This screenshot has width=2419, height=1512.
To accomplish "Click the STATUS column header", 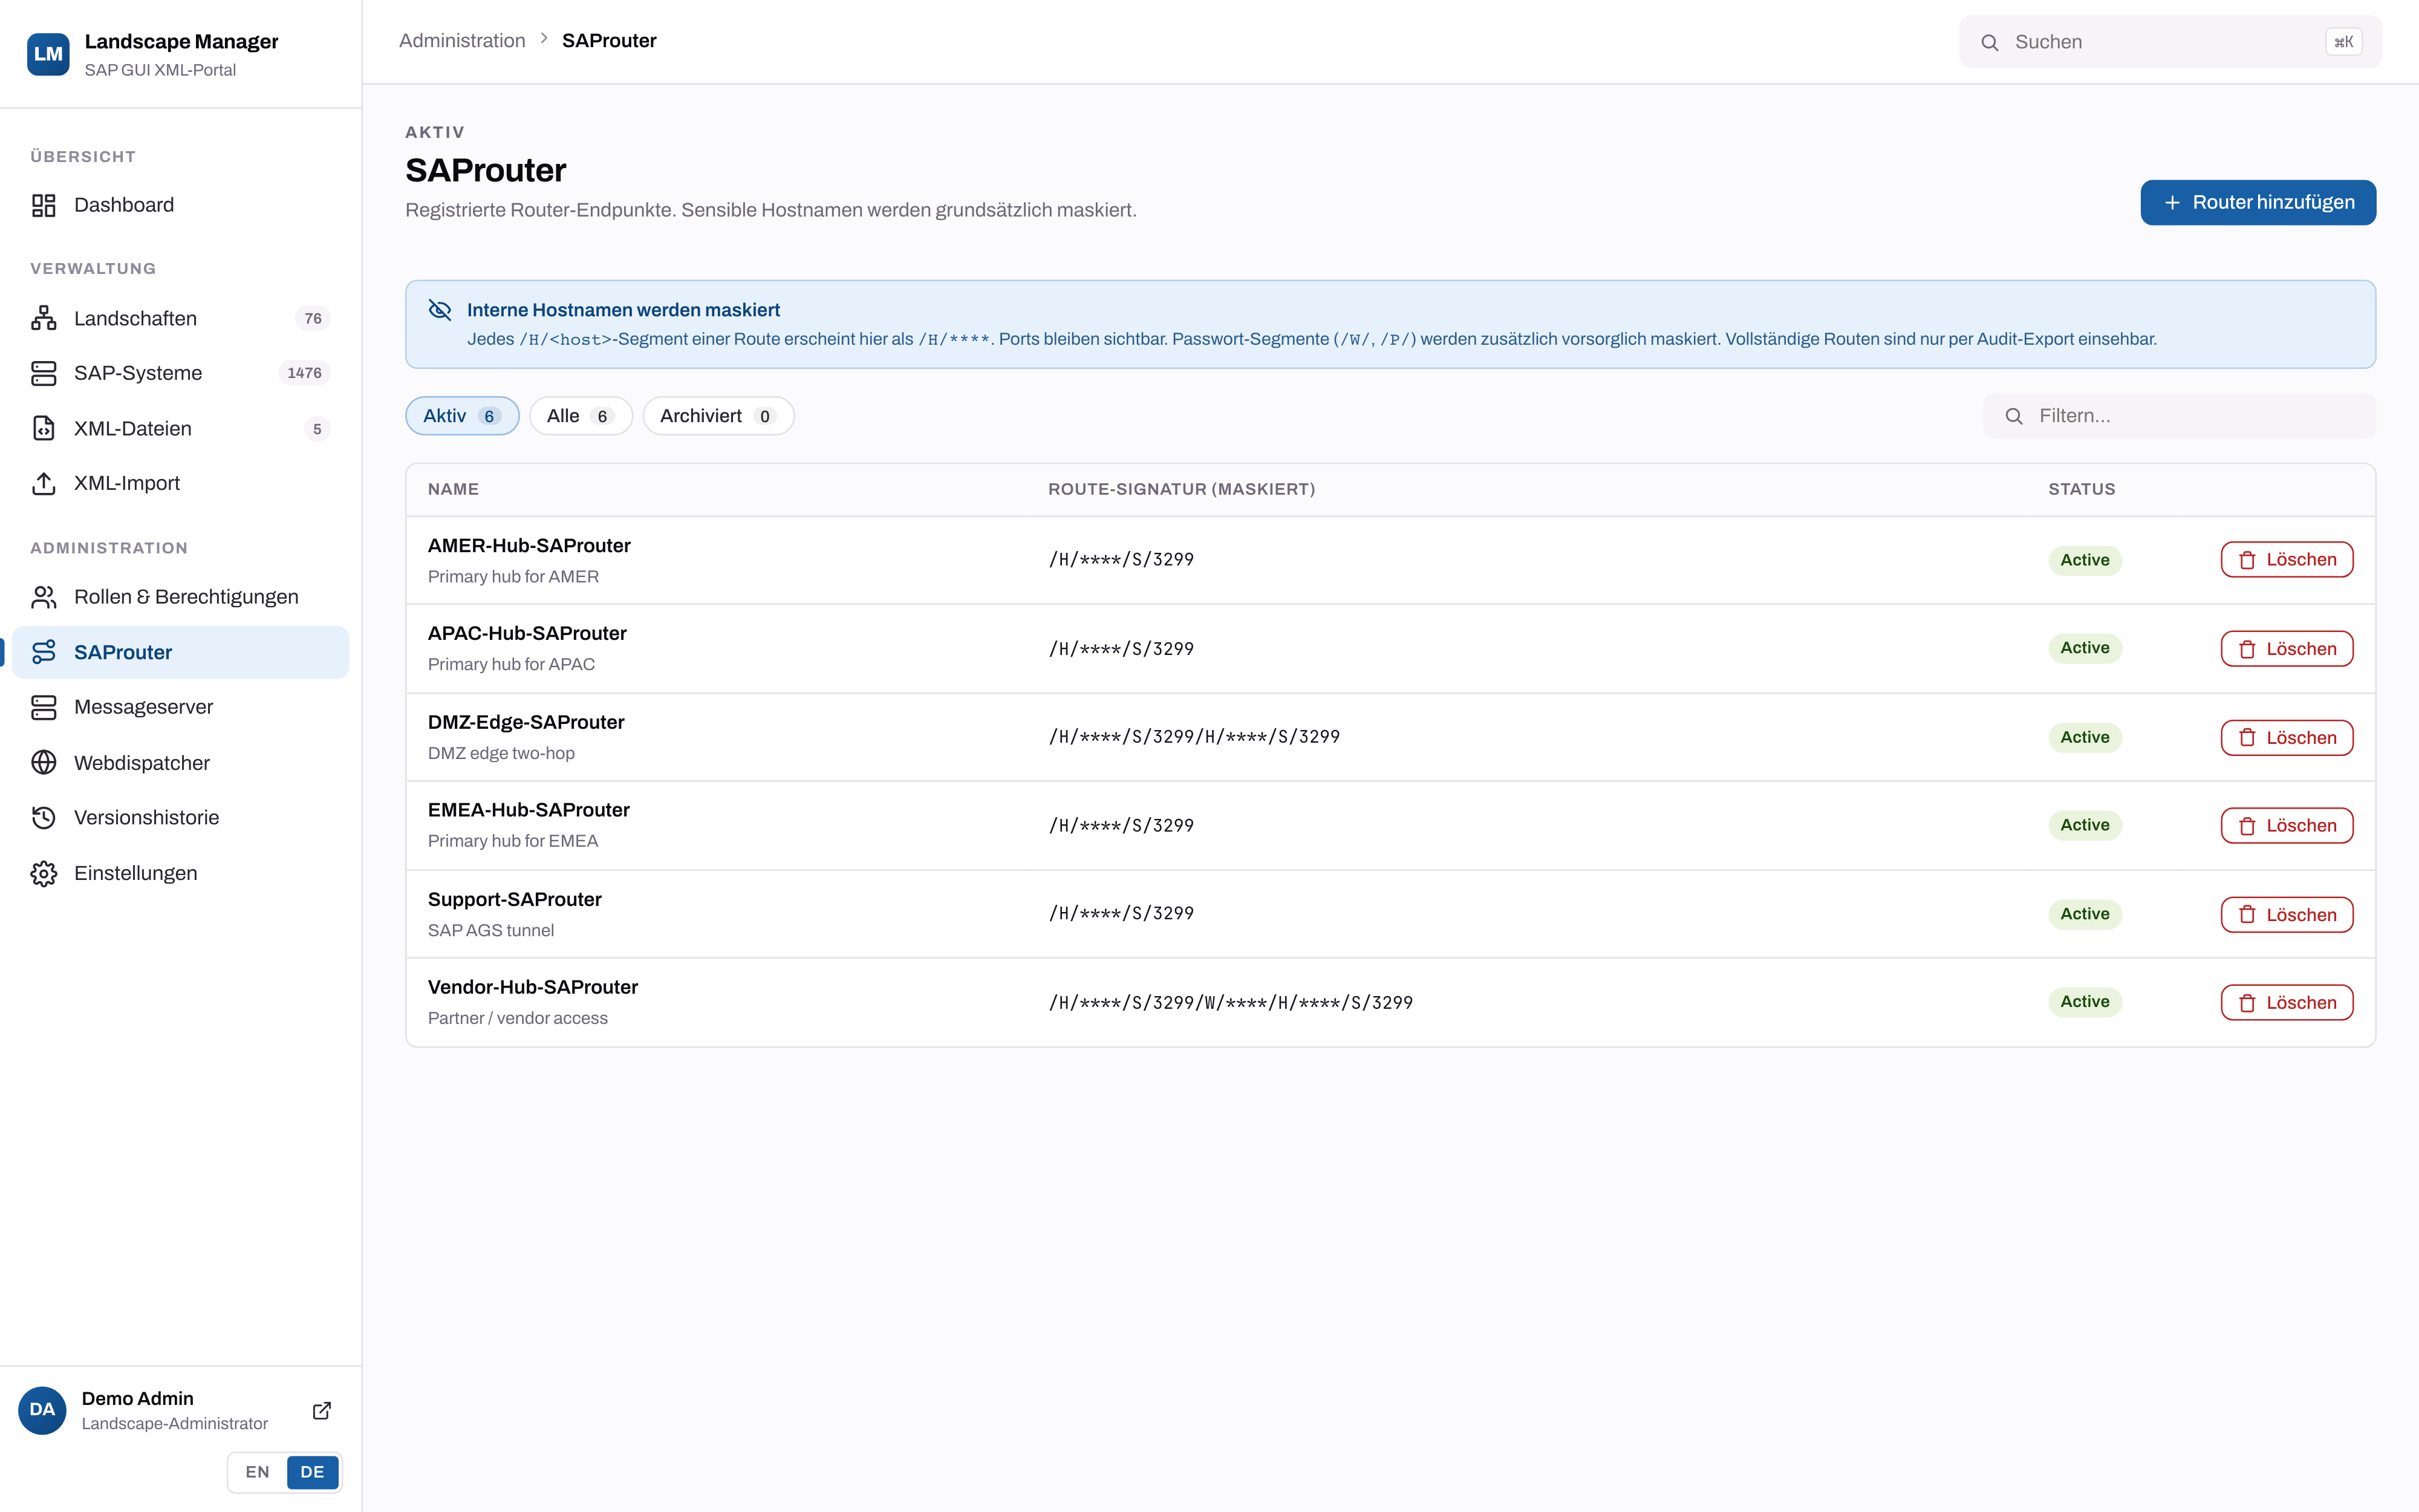I will tap(2082, 489).
